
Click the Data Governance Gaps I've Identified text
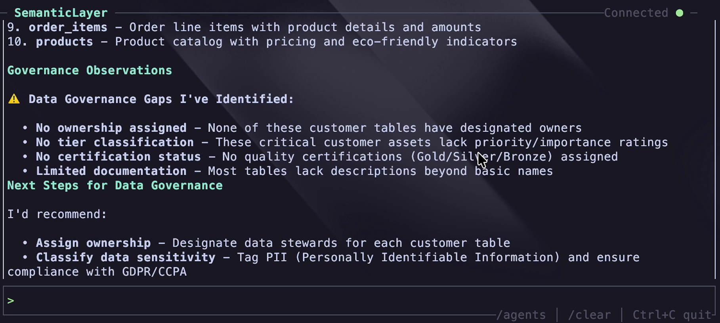(x=161, y=99)
